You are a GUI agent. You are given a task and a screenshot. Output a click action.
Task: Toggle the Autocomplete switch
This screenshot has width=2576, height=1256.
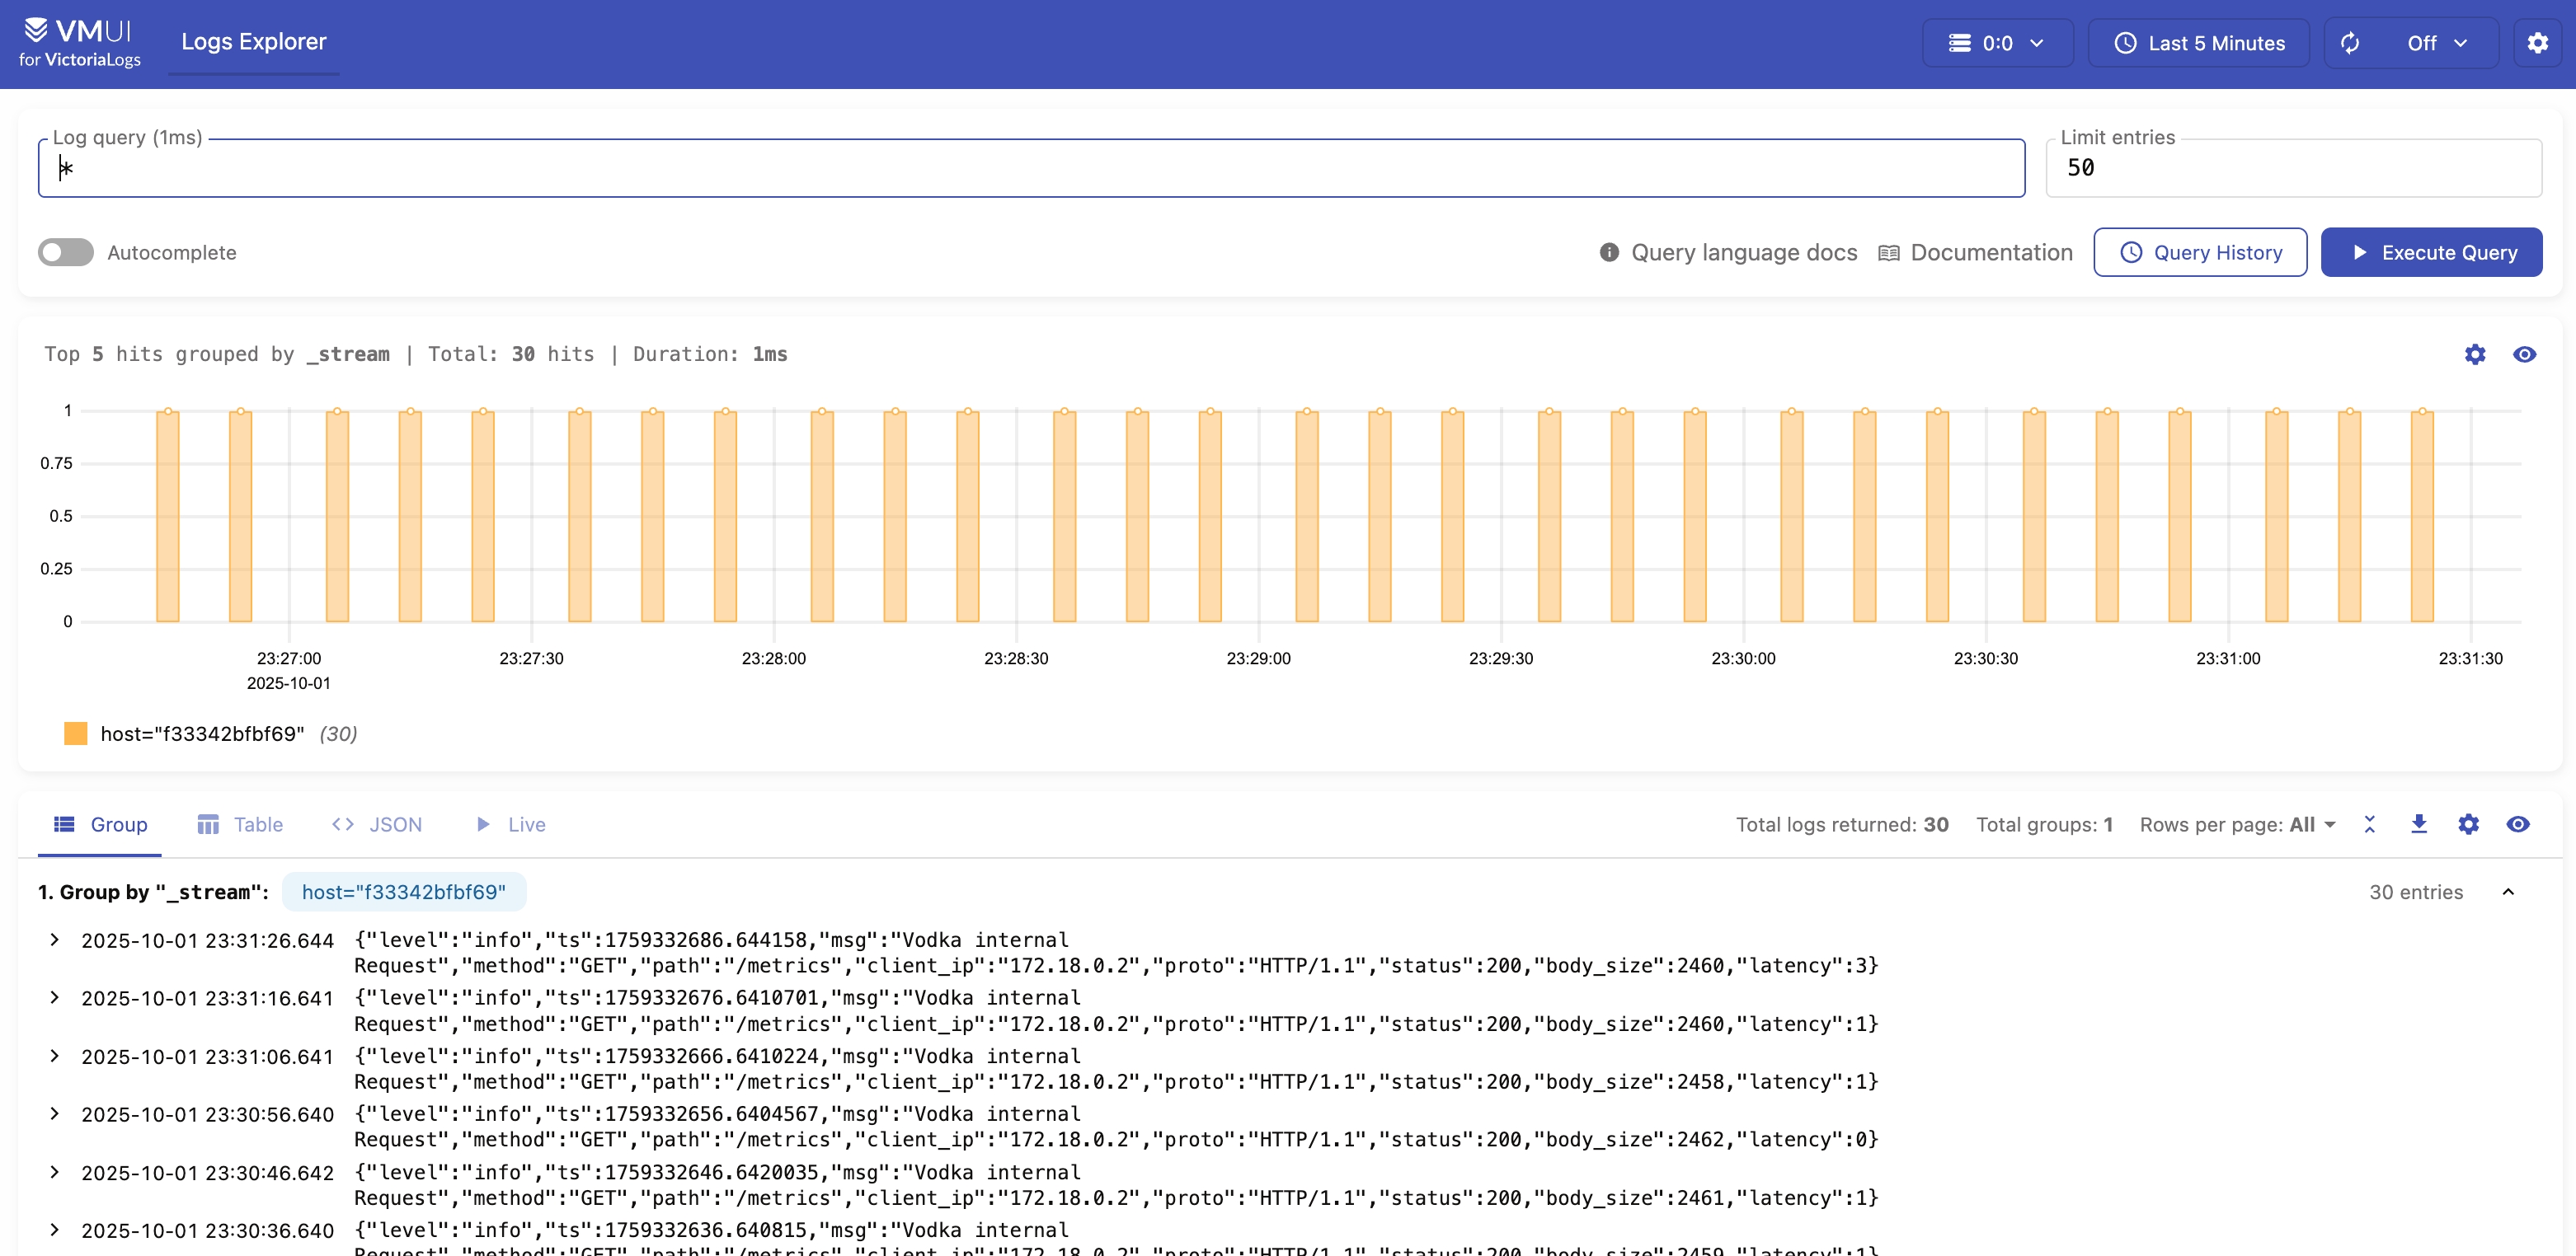pos(66,253)
